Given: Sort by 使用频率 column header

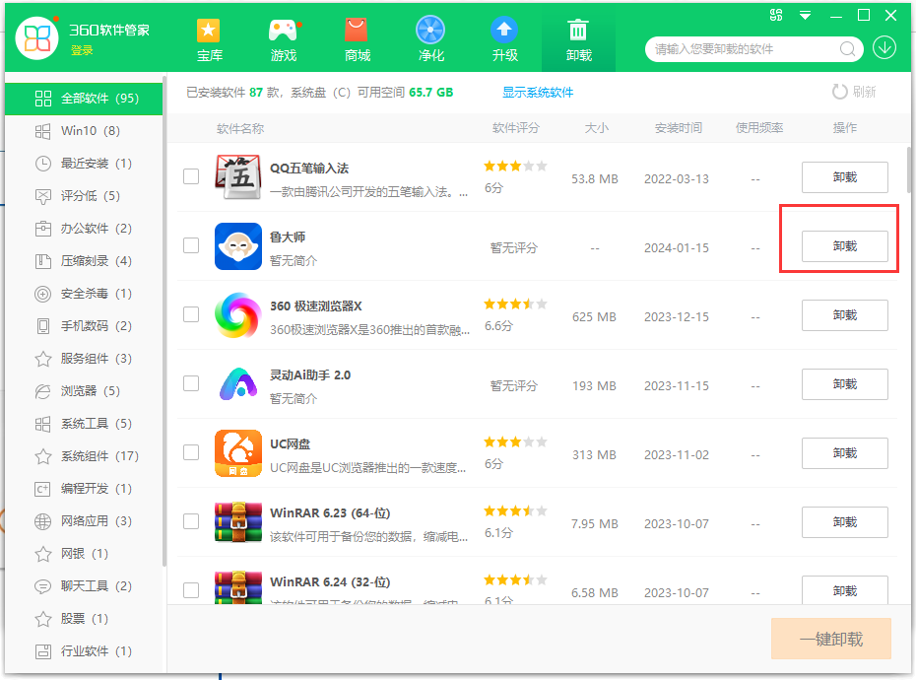Looking at the screenshot, I should 758,128.
